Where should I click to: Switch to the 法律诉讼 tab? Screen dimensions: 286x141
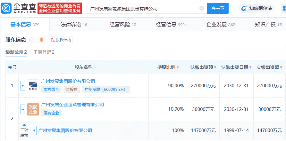point(74,25)
